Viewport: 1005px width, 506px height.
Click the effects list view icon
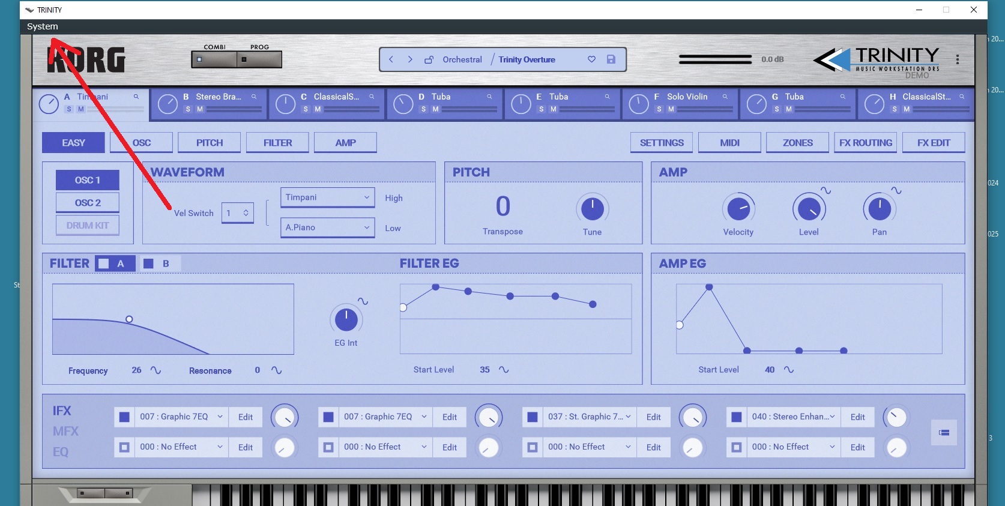[944, 432]
